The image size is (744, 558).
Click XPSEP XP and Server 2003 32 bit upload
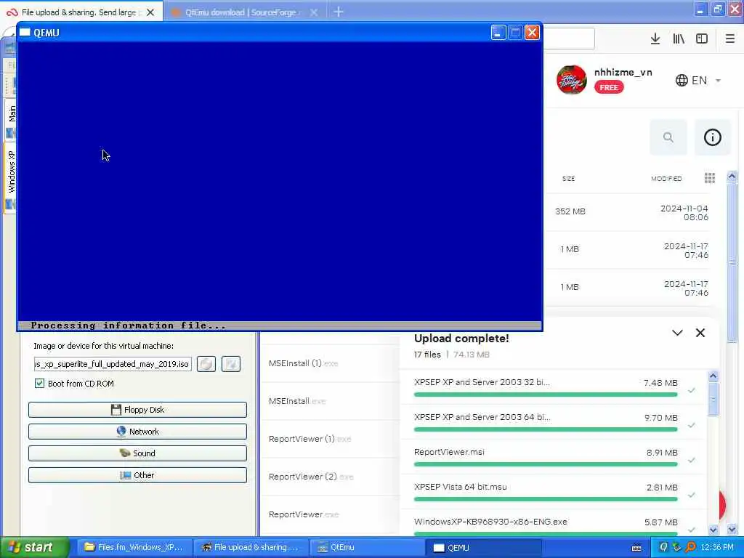[x=482, y=382]
